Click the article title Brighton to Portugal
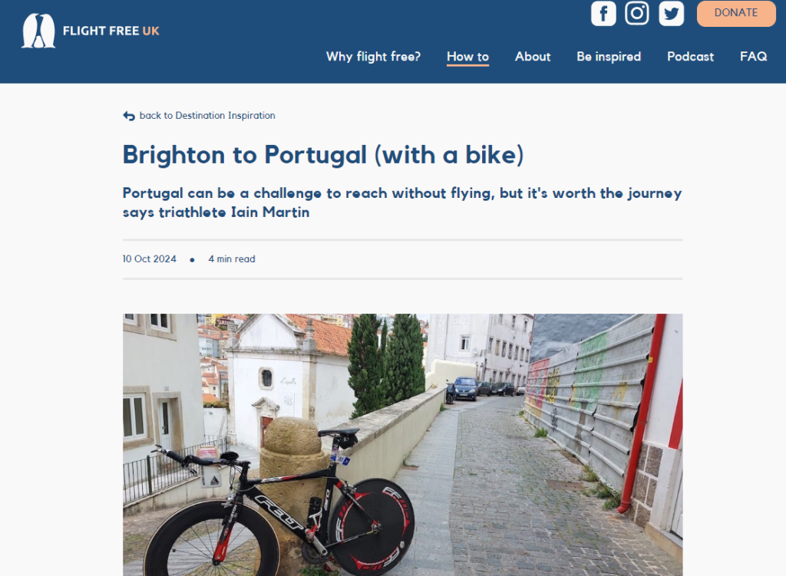The image size is (786, 576). point(322,155)
